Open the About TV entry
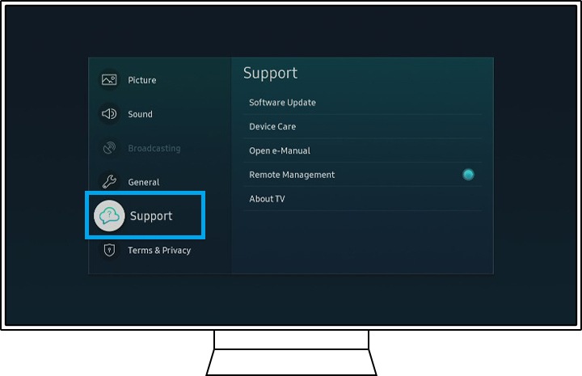This screenshot has width=582, height=376. (x=267, y=199)
